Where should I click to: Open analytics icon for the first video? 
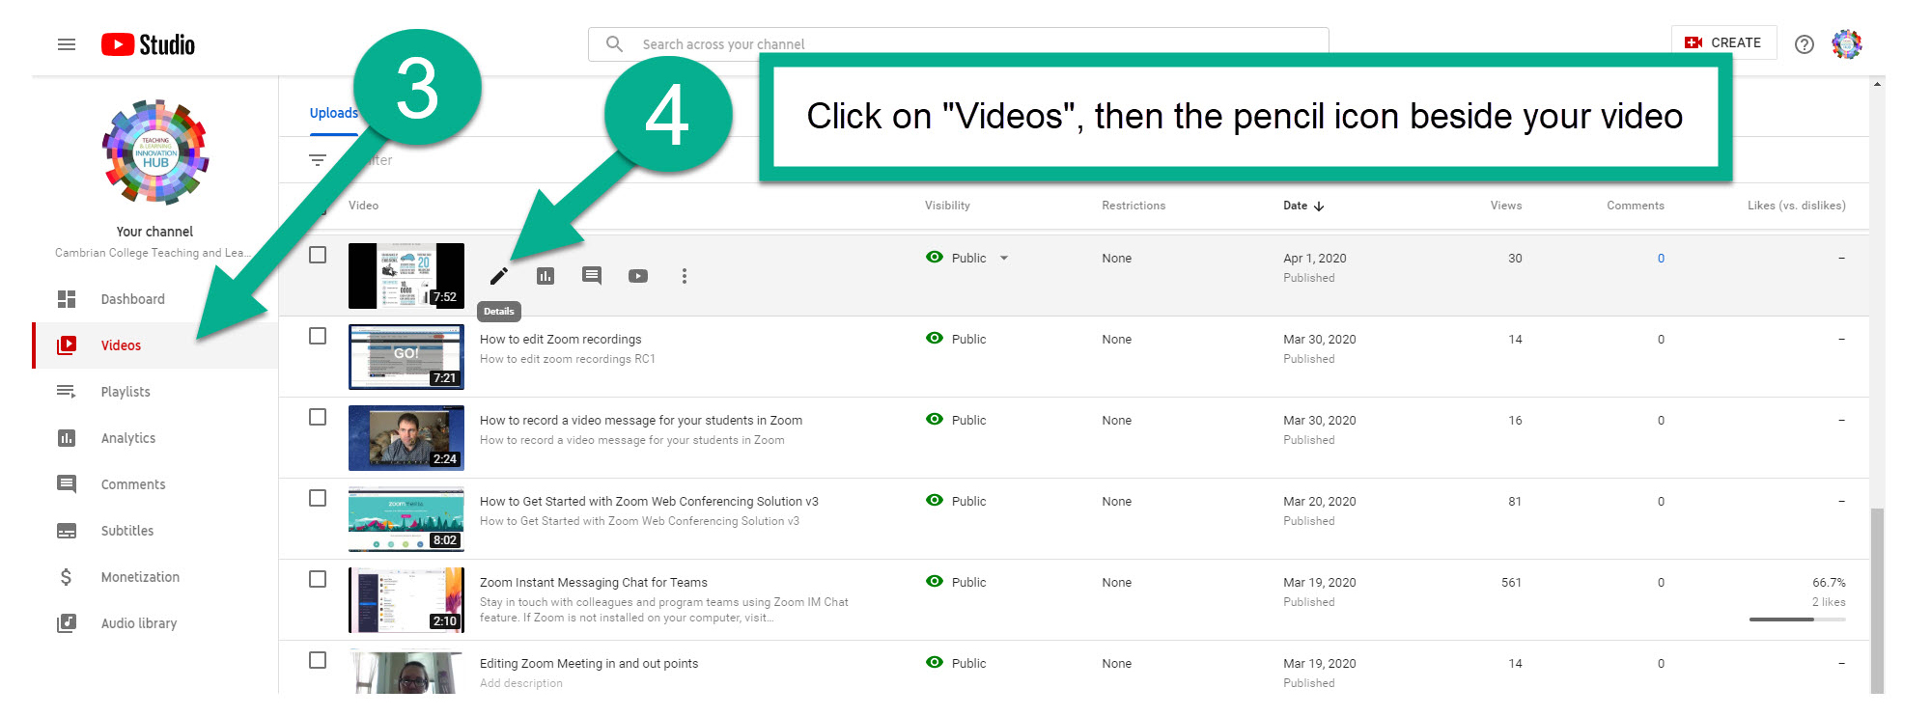coord(546,276)
